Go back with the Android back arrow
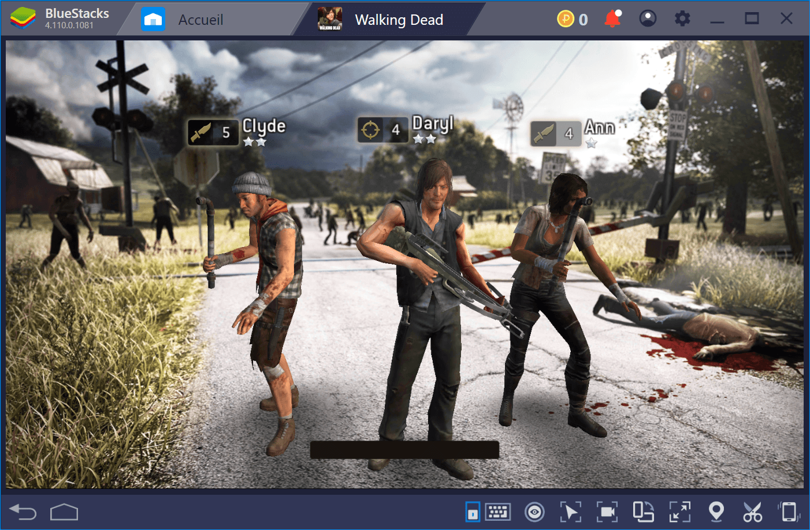The image size is (810, 530). click(23, 512)
